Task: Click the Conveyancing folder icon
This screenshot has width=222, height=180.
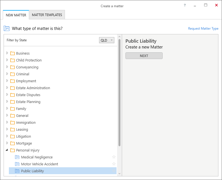Action: click(x=12, y=67)
